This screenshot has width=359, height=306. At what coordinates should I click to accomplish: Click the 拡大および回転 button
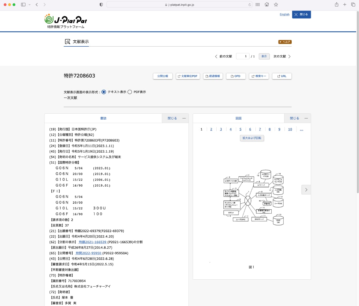[x=252, y=138]
